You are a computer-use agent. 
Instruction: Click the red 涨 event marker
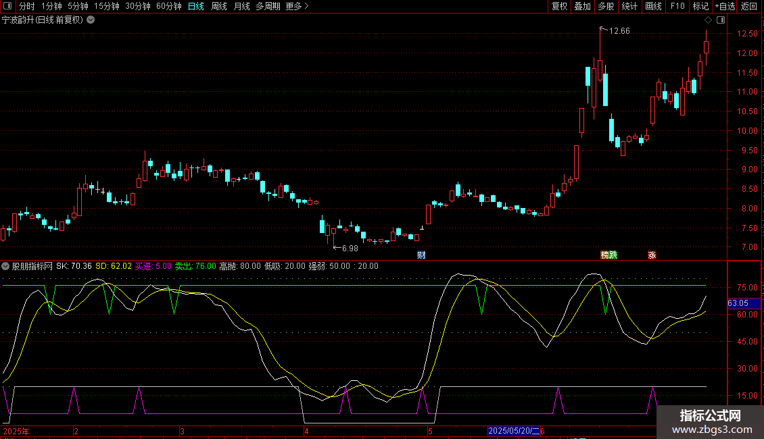(x=652, y=255)
